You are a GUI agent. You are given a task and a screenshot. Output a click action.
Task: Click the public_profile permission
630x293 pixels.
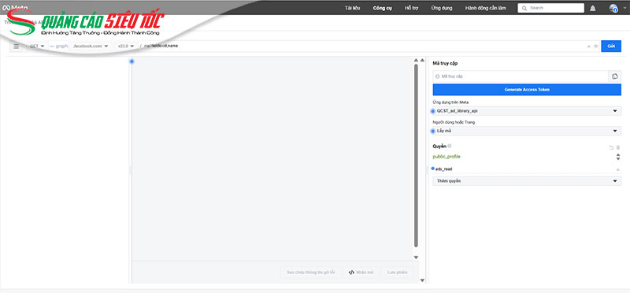click(447, 157)
